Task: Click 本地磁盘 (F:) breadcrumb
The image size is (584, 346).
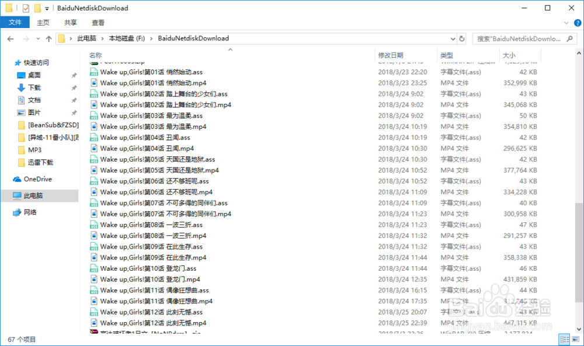Action: click(x=127, y=39)
